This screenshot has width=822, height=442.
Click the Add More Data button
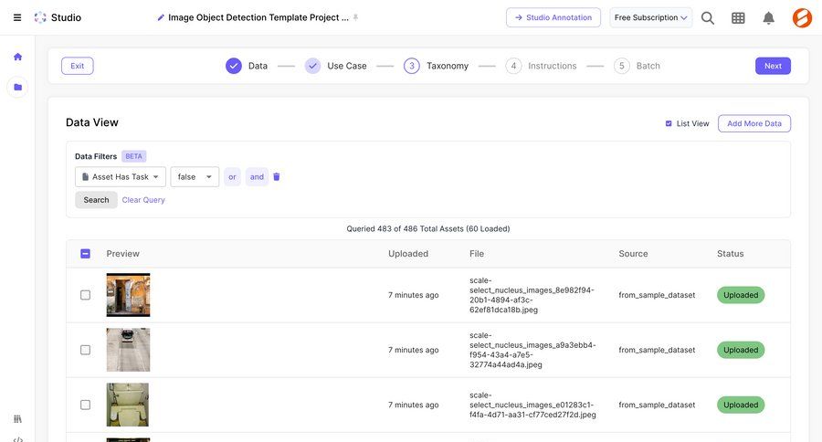coord(753,123)
